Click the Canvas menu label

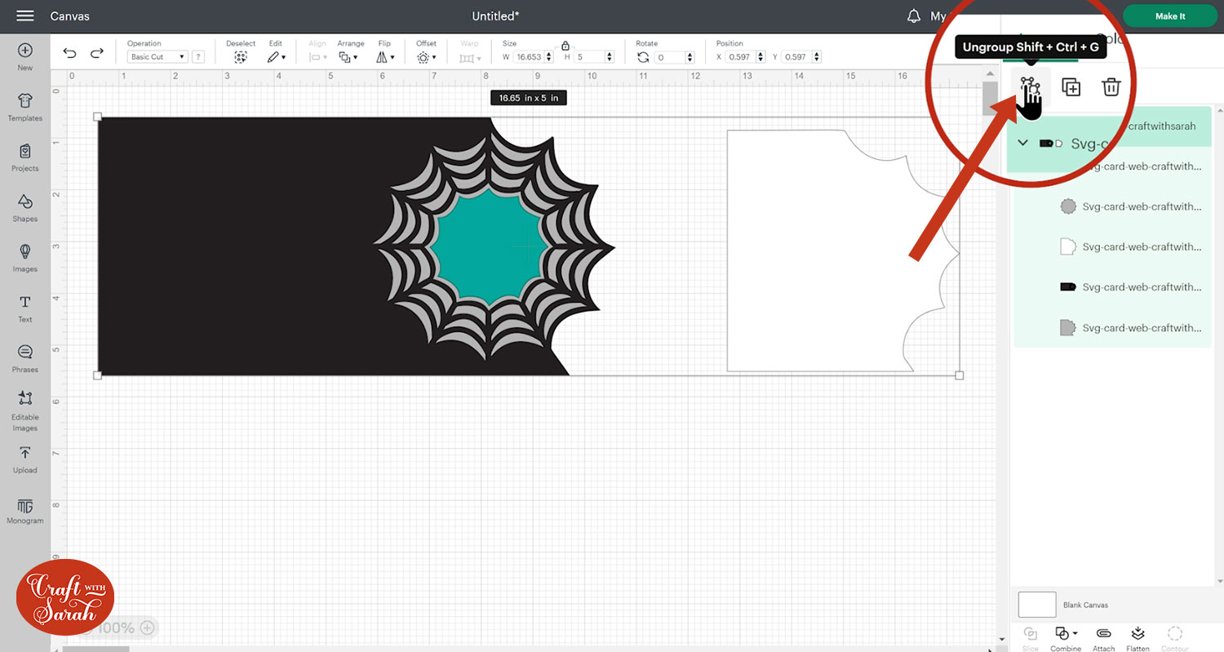click(x=70, y=16)
